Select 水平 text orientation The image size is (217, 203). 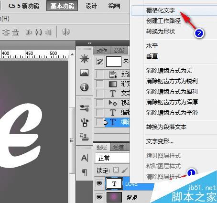[152, 46]
